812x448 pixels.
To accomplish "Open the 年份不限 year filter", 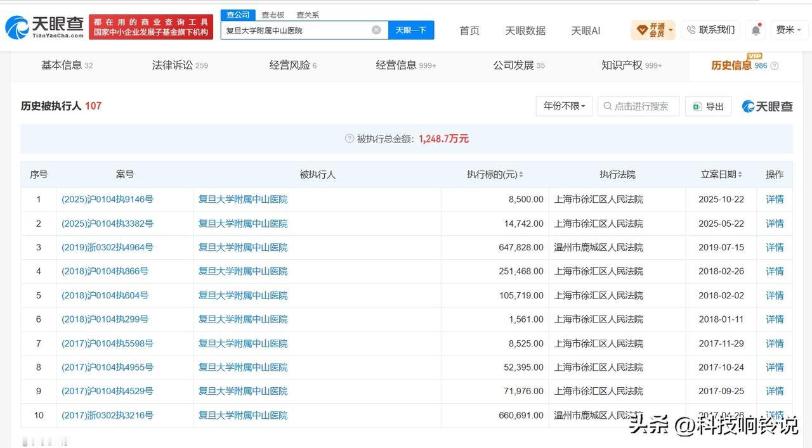I will tap(564, 106).
